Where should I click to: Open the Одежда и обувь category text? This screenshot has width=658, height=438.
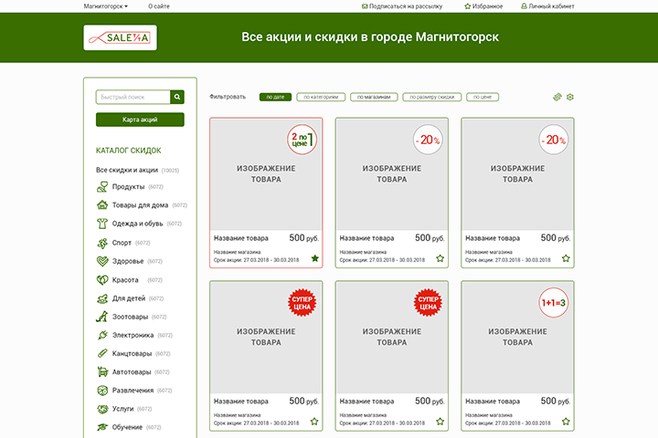tap(137, 224)
